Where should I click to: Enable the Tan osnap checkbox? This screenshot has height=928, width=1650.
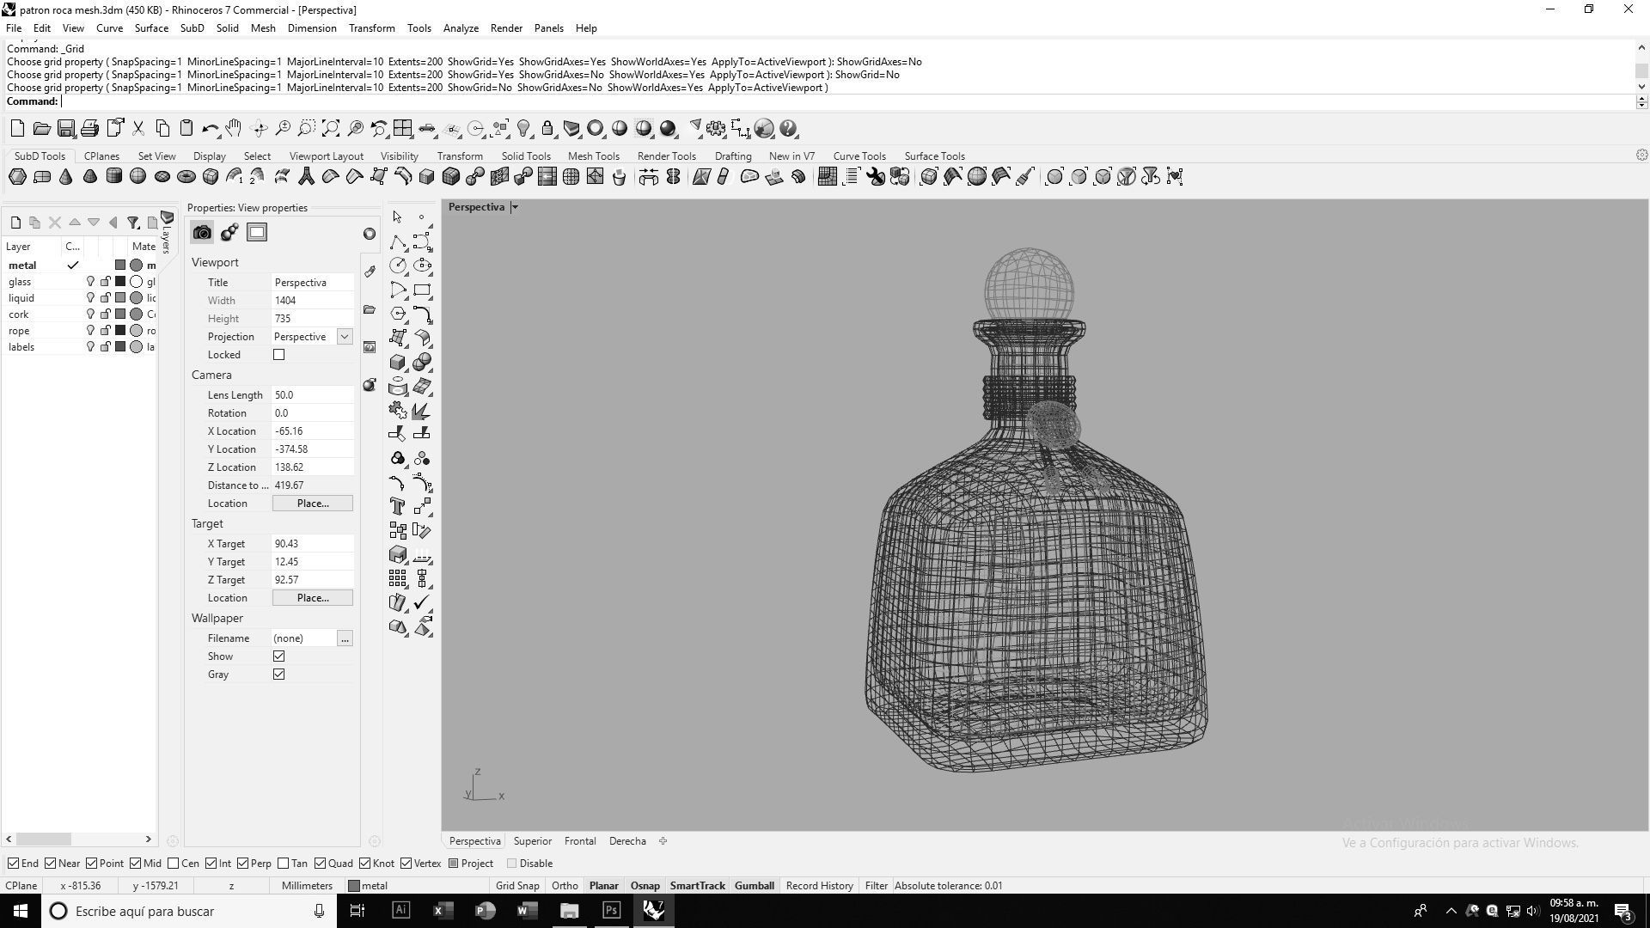click(x=283, y=864)
